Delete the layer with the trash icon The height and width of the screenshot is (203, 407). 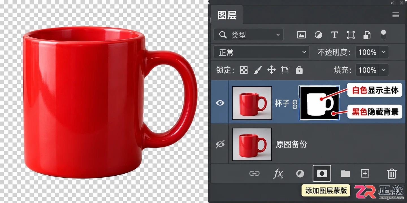[392, 173]
